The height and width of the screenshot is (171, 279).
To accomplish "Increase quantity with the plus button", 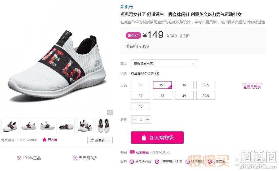I will (148, 119).
